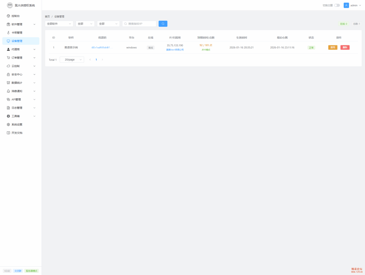Image resolution: width=365 pixels, height=275 pixels.
Task: Click the cloud icon for 云控制
Action: [9, 66]
